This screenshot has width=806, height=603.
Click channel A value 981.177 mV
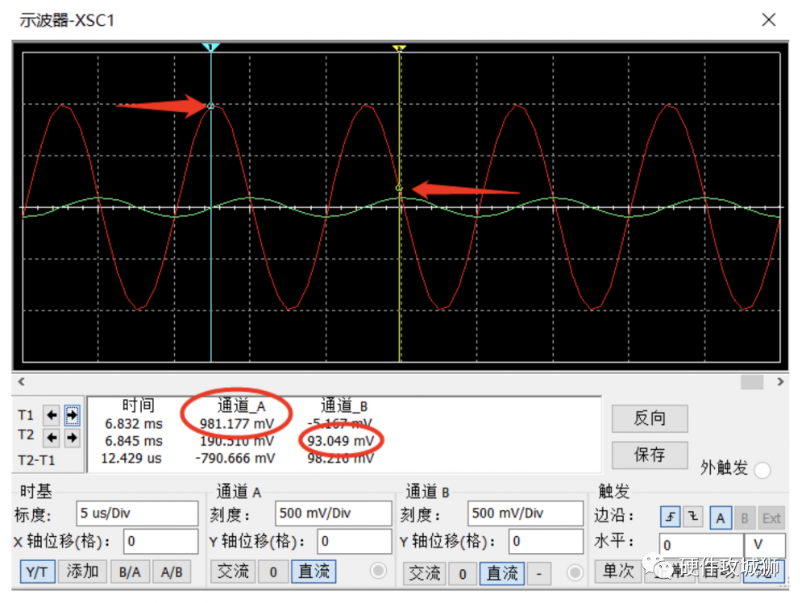click(x=237, y=424)
